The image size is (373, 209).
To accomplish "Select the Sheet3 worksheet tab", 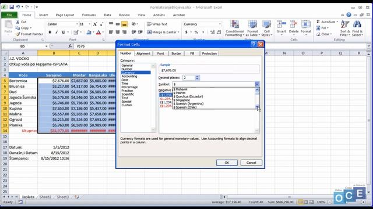I will (62, 197).
